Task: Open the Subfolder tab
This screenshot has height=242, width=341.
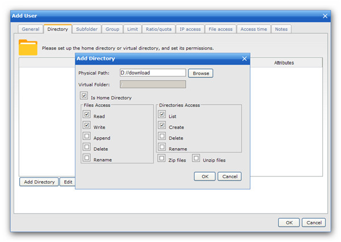Action: [x=86, y=29]
